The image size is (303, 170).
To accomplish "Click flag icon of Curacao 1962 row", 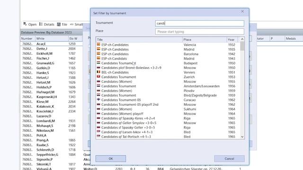I will [98, 100].
